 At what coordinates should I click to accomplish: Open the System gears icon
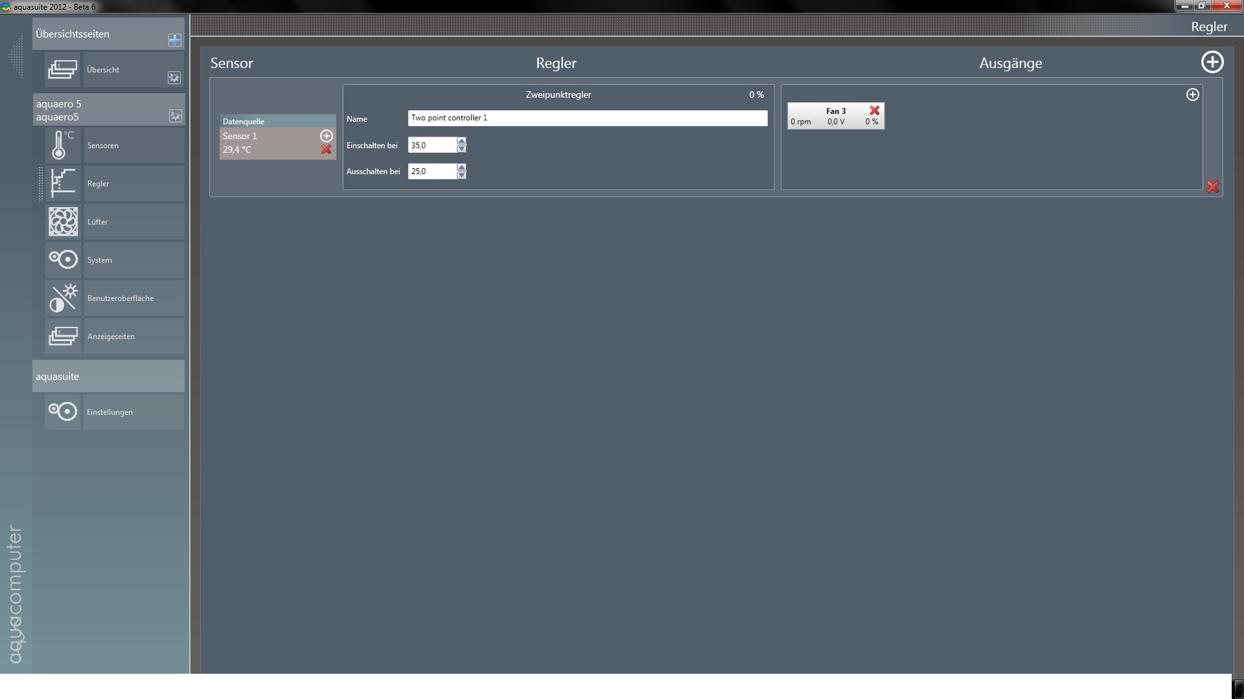pos(63,260)
